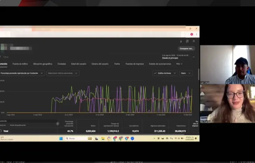Image resolution: width=255 pixels, height=163 pixels.
Task: Select the 'Contenido' tab
Action: coord(3,64)
